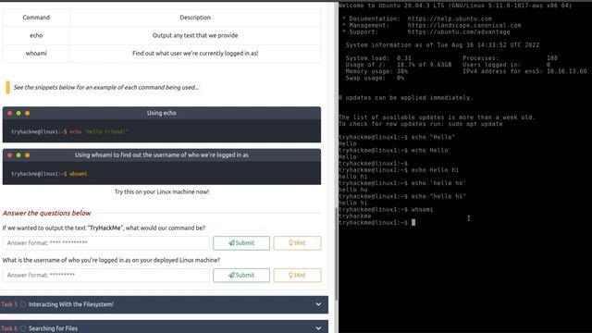
Task: Click the paper-plane icon on first Submit
Action: (231, 242)
